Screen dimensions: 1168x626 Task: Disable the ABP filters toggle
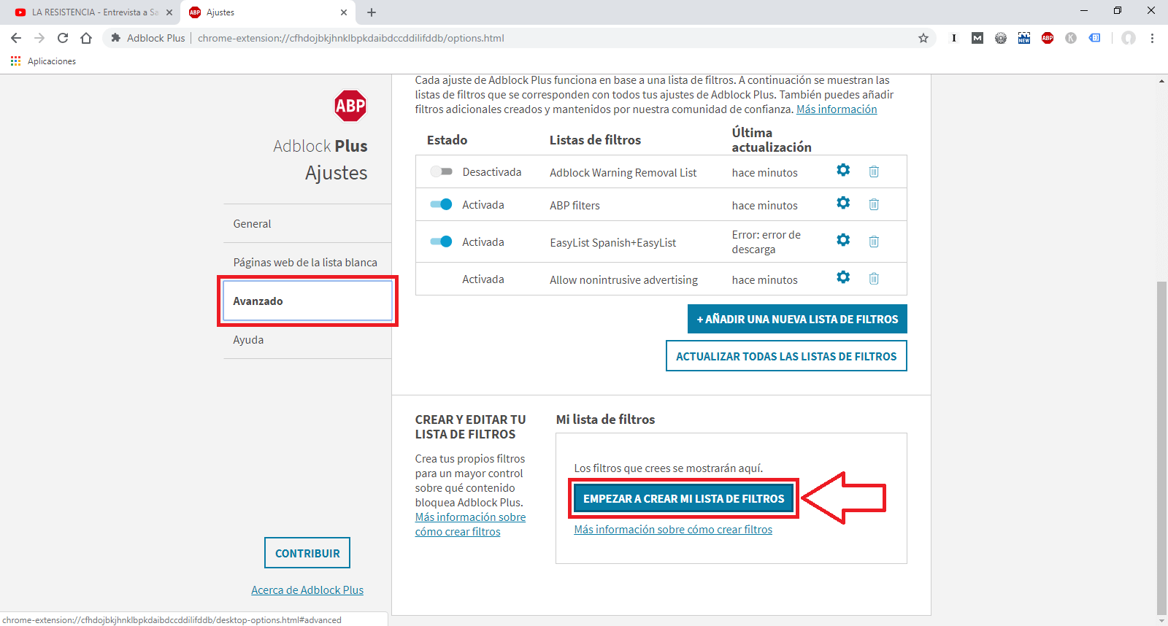tap(441, 204)
